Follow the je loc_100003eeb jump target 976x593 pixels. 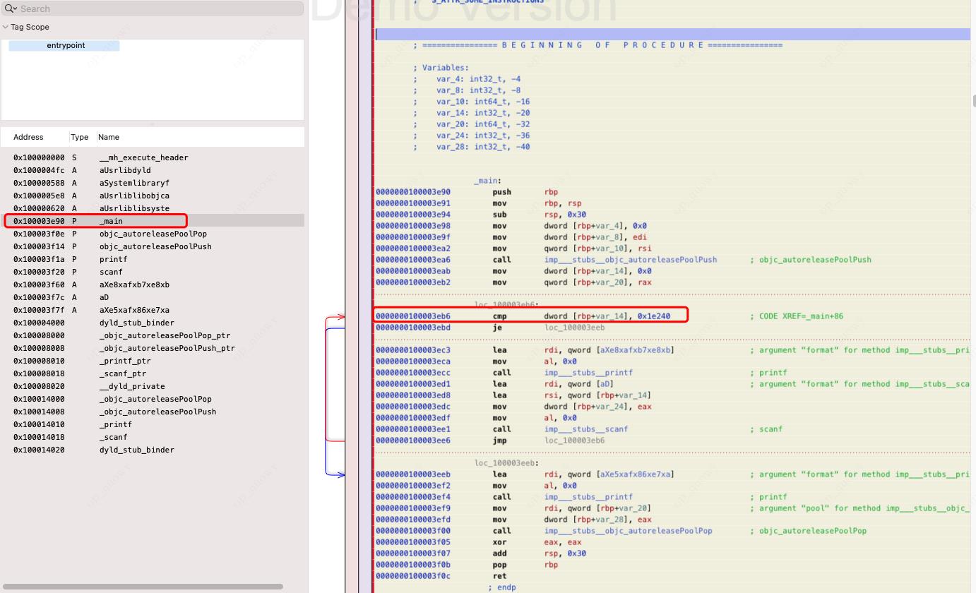click(x=575, y=328)
